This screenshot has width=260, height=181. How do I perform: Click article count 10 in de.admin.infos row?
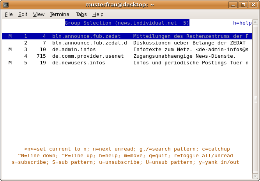tap(43, 50)
